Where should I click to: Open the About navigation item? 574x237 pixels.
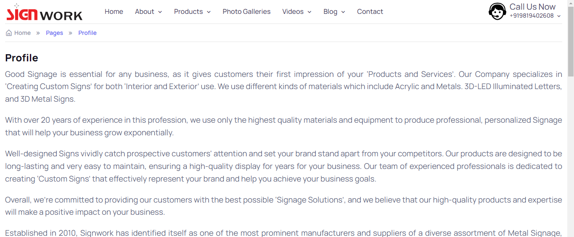[x=145, y=12]
